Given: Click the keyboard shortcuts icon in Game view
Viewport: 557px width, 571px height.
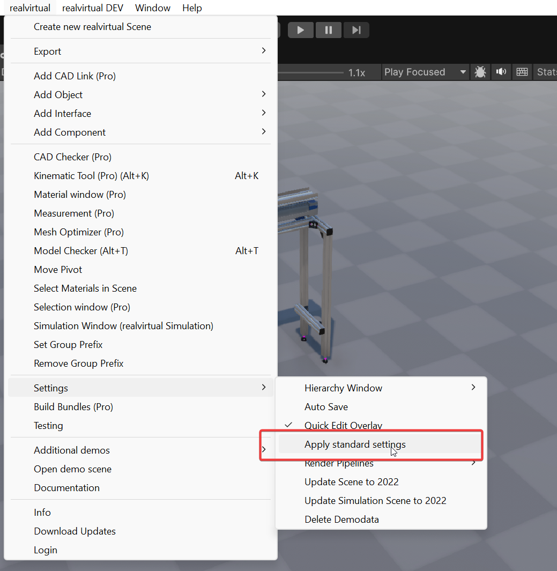Looking at the screenshot, I should click(522, 72).
